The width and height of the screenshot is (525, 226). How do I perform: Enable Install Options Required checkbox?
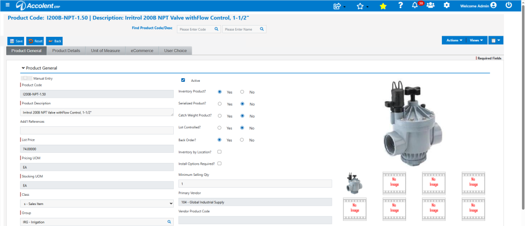click(x=219, y=164)
